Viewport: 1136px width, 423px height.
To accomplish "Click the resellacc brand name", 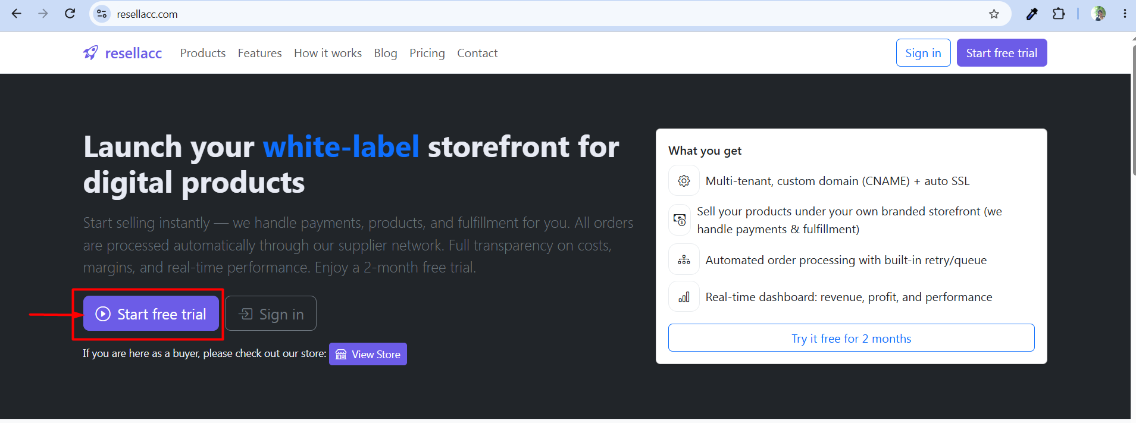I will click(x=133, y=53).
